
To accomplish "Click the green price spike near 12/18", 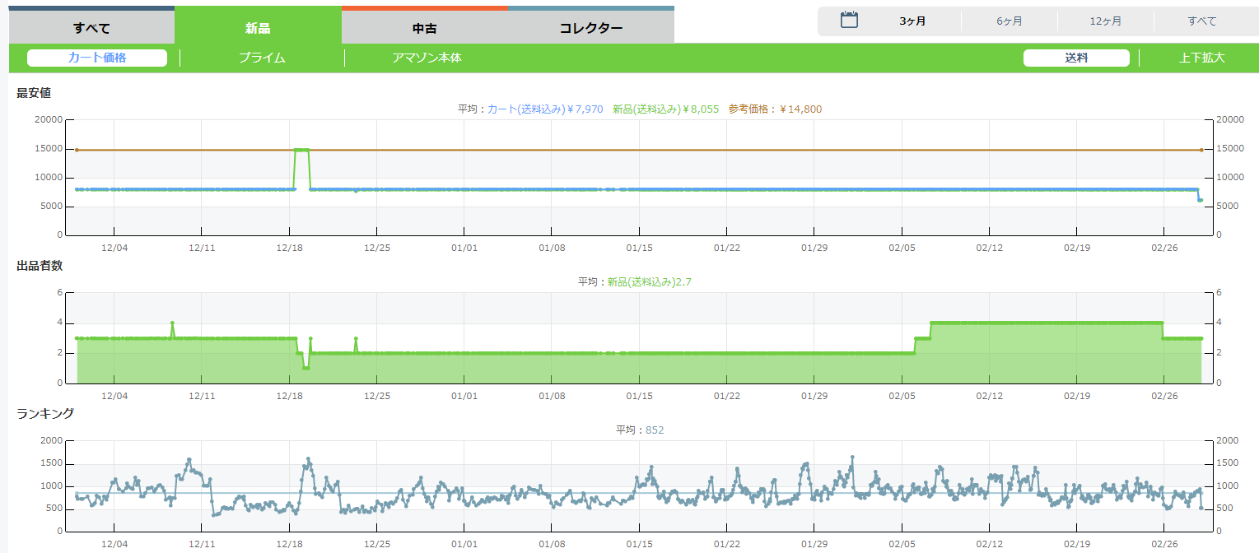I will click(x=301, y=150).
